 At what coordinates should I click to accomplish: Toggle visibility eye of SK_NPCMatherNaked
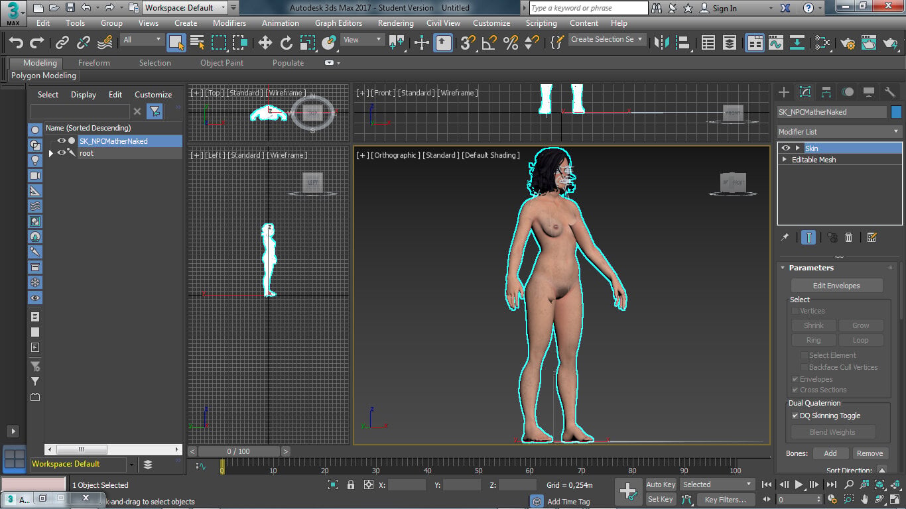coord(61,141)
